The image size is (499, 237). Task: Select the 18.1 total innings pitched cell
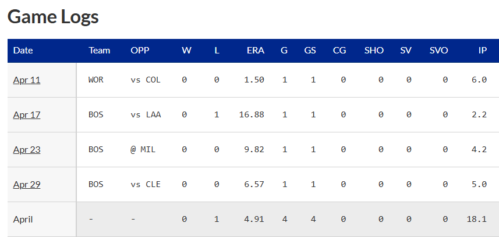point(476,219)
